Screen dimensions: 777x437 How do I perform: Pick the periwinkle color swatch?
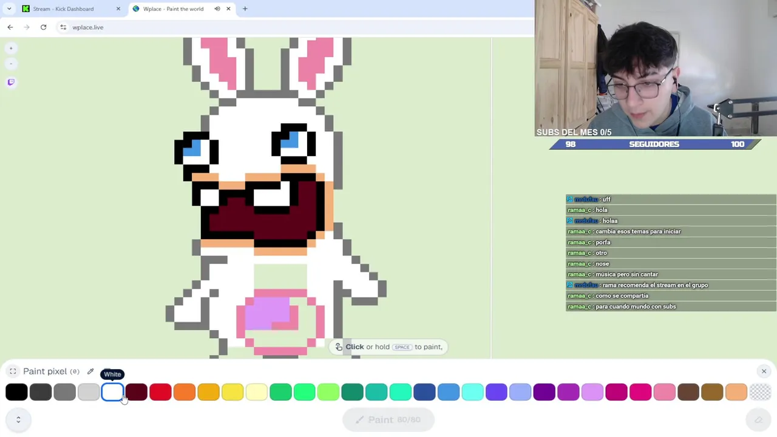click(x=520, y=392)
